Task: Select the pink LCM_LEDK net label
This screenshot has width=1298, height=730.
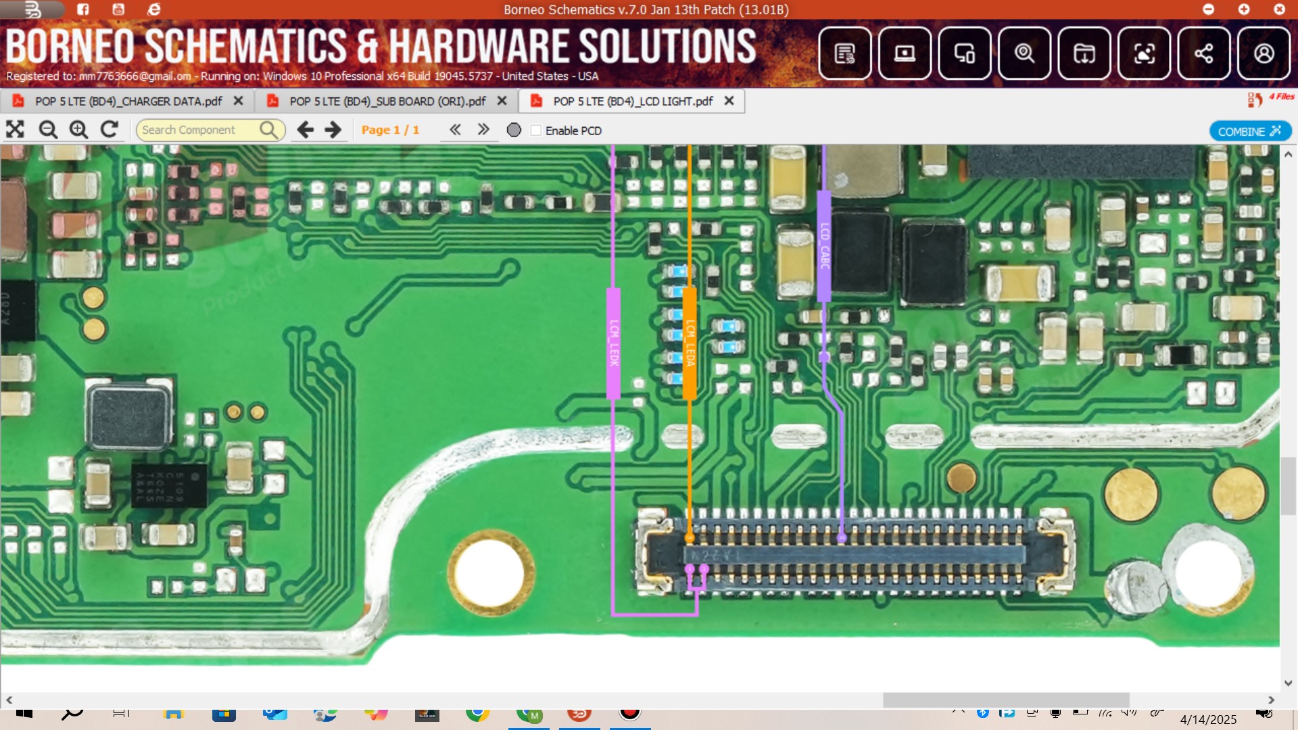Action: [x=614, y=343]
